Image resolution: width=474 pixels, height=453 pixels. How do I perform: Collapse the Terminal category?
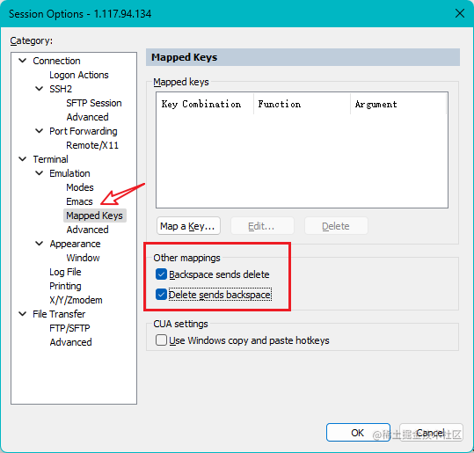pyautogui.click(x=23, y=159)
